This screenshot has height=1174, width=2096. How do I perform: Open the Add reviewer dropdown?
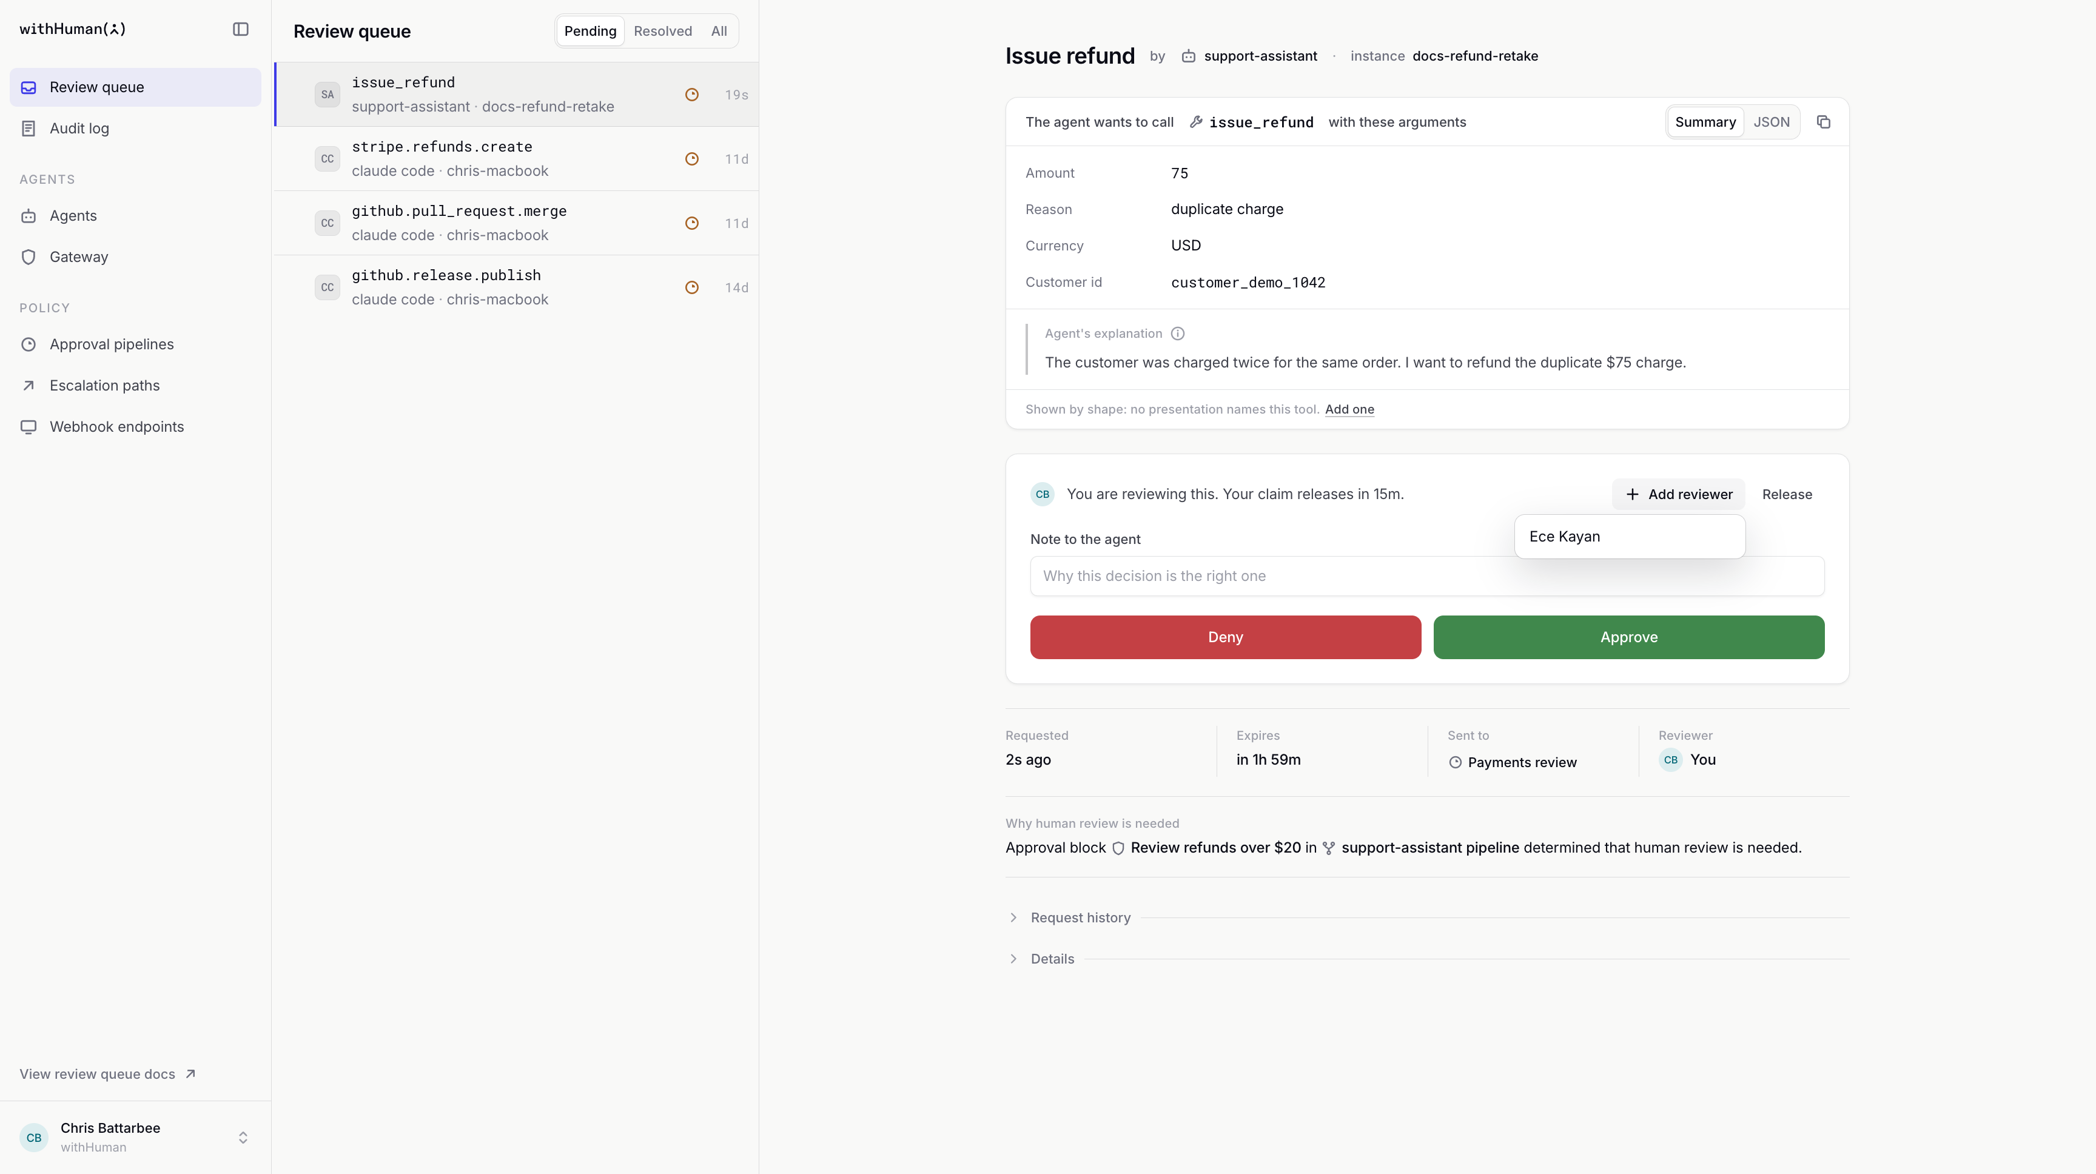(x=1679, y=495)
